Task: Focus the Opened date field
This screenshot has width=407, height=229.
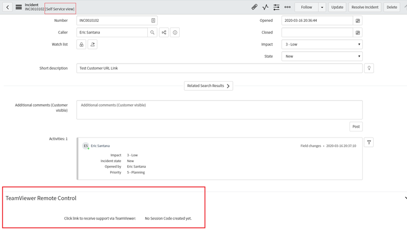Action: point(317,20)
